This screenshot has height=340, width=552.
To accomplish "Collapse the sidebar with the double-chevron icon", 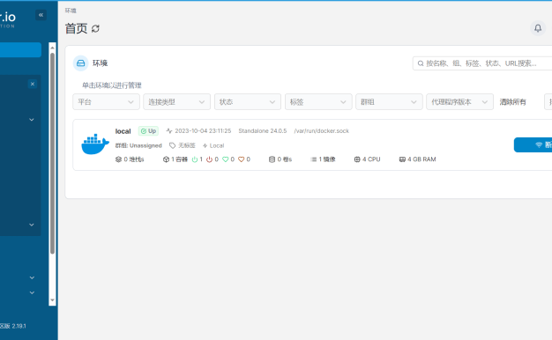I will [x=41, y=15].
